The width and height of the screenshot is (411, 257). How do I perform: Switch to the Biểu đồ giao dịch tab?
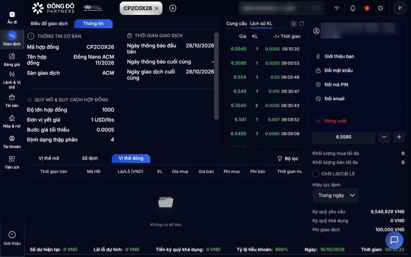click(49, 24)
